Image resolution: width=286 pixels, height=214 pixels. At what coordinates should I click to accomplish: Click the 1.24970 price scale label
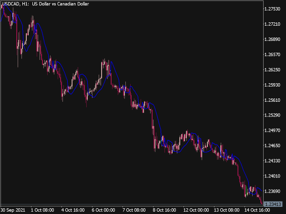[272, 130]
